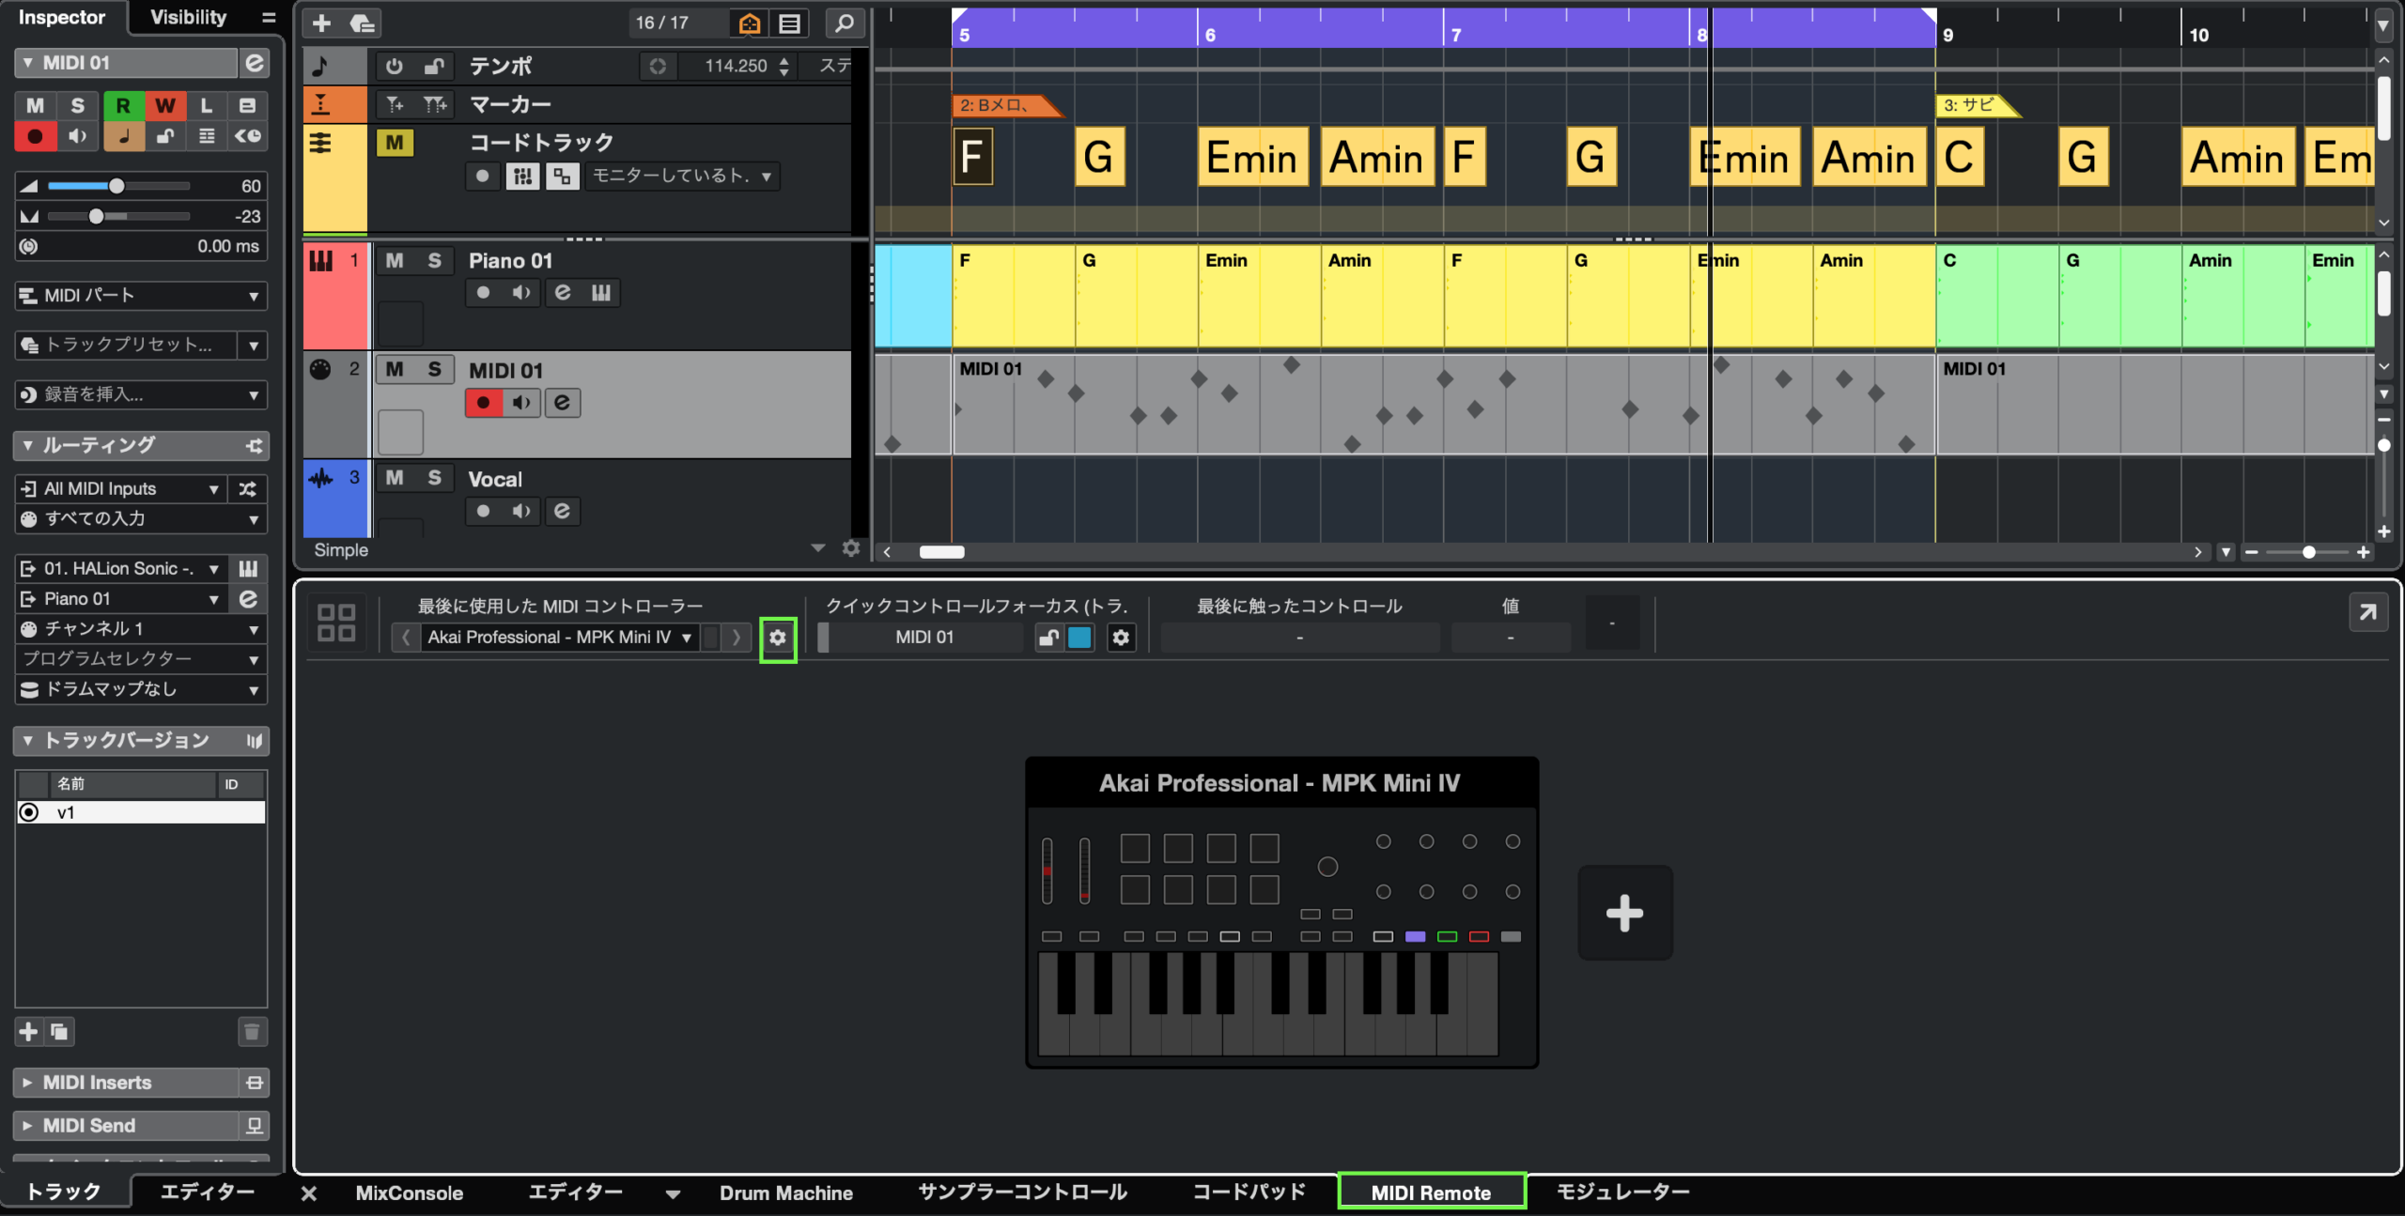2405x1216 pixels.
Task: Mute the Piano 01 track
Action: [395, 260]
